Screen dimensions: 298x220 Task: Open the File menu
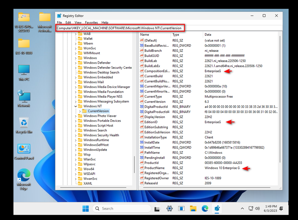[x=59, y=22]
